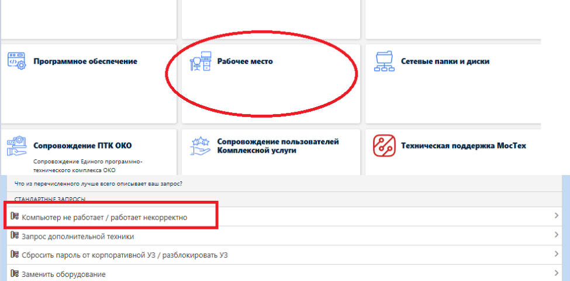Open Сопровождение ПТК ОКО category
The height and width of the screenshot is (281, 570).
(x=82, y=146)
